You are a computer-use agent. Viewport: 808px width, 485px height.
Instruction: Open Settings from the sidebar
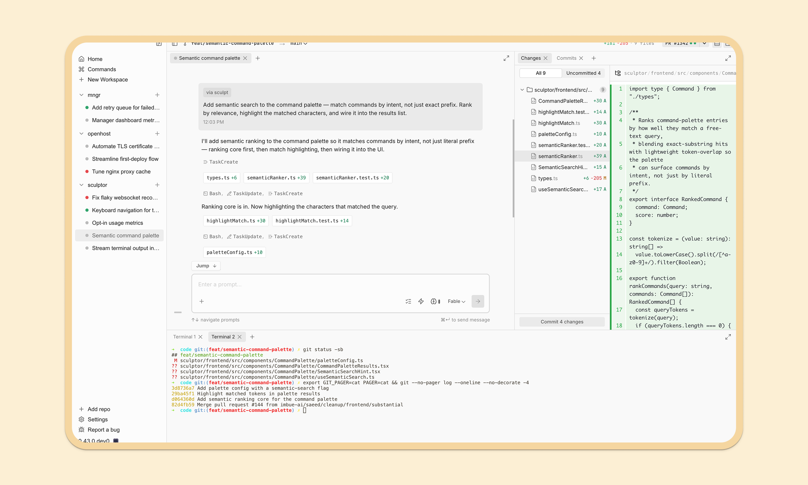point(97,419)
